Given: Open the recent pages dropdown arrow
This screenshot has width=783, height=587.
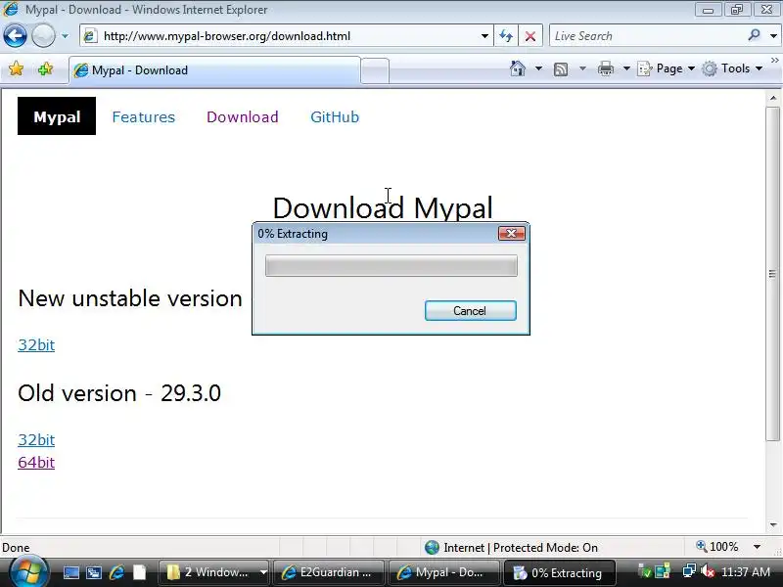Looking at the screenshot, I should (x=65, y=36).
